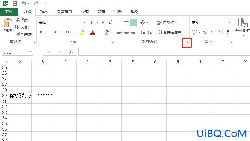250x141 pixels.
Task: Open number group dialog launcher
Action: [231, 42]
